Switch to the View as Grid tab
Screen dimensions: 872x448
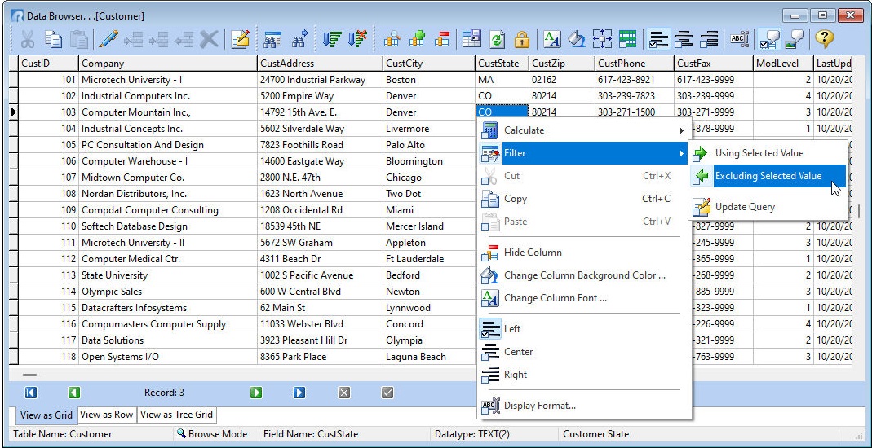(x=46, y=415)
